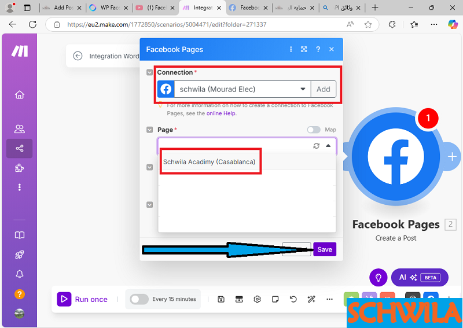This screenshot has width=463, height=328.
Task: Open the sidebar three-dot More menu
Action: point(20,187)
